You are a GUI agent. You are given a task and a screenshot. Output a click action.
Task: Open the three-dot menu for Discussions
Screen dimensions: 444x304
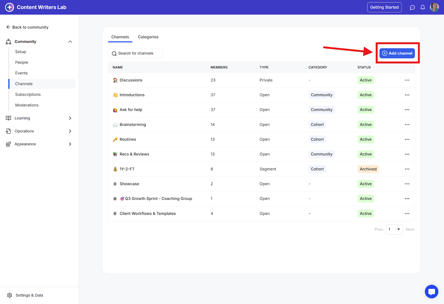[407, 80]
